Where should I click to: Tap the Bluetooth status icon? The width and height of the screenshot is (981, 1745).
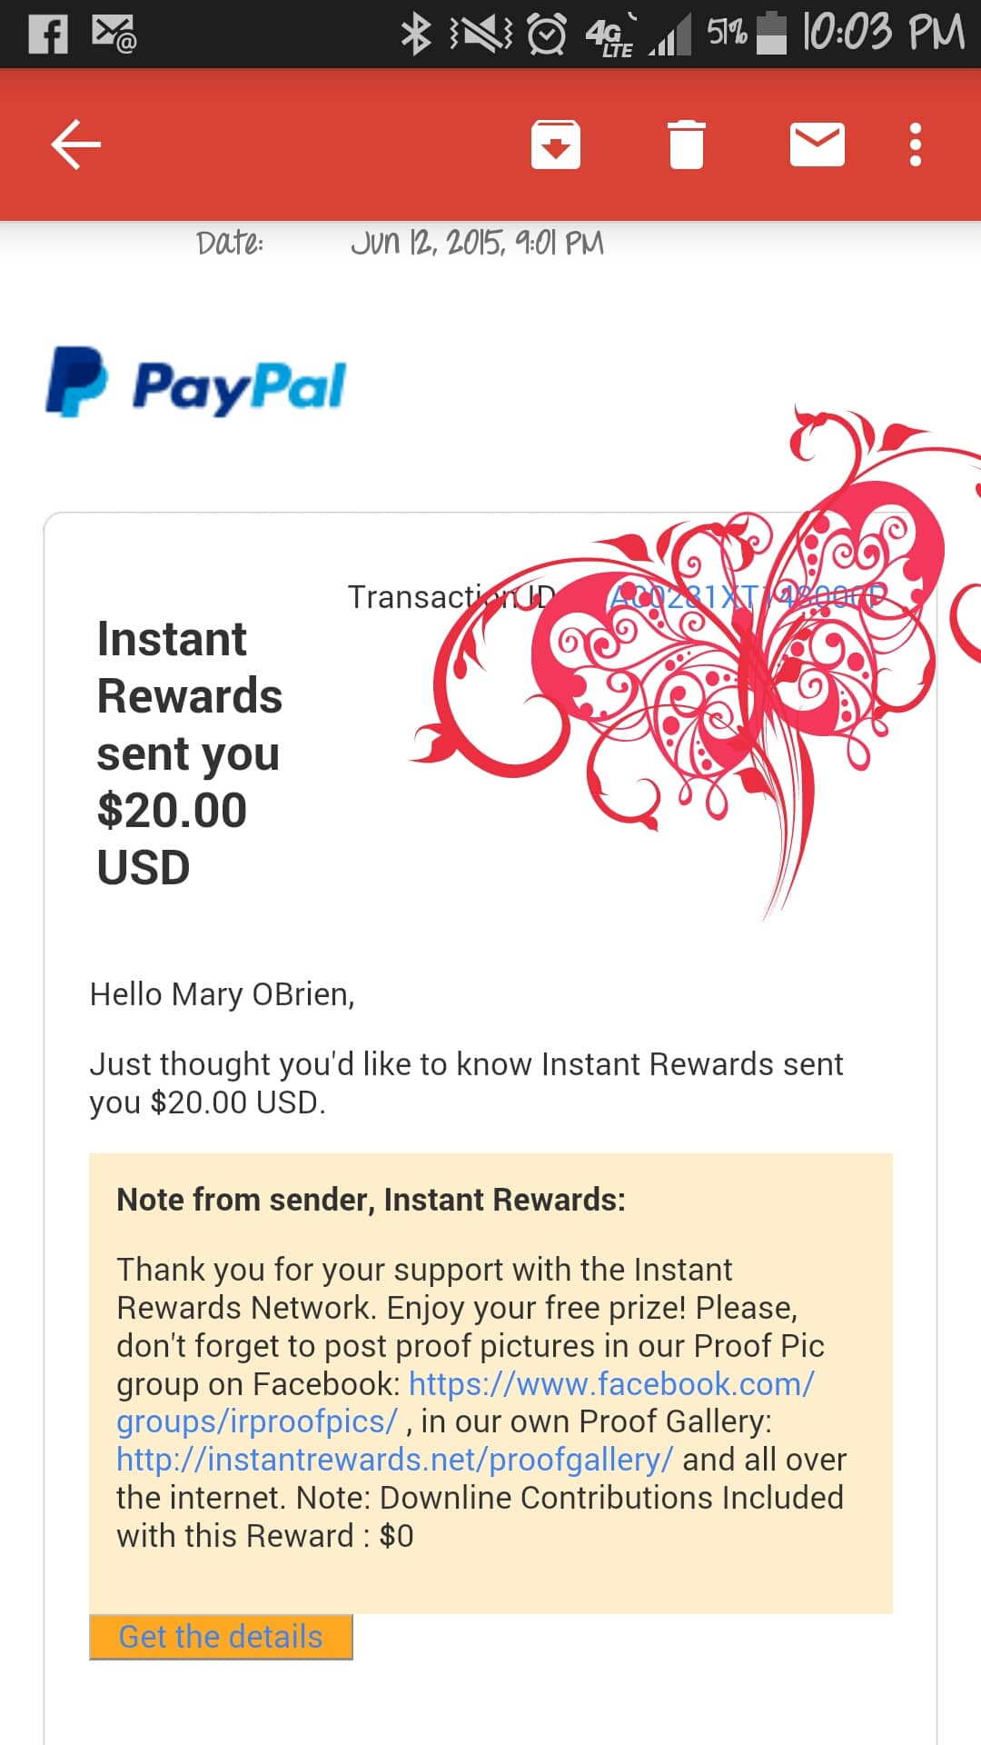[416, 35]
